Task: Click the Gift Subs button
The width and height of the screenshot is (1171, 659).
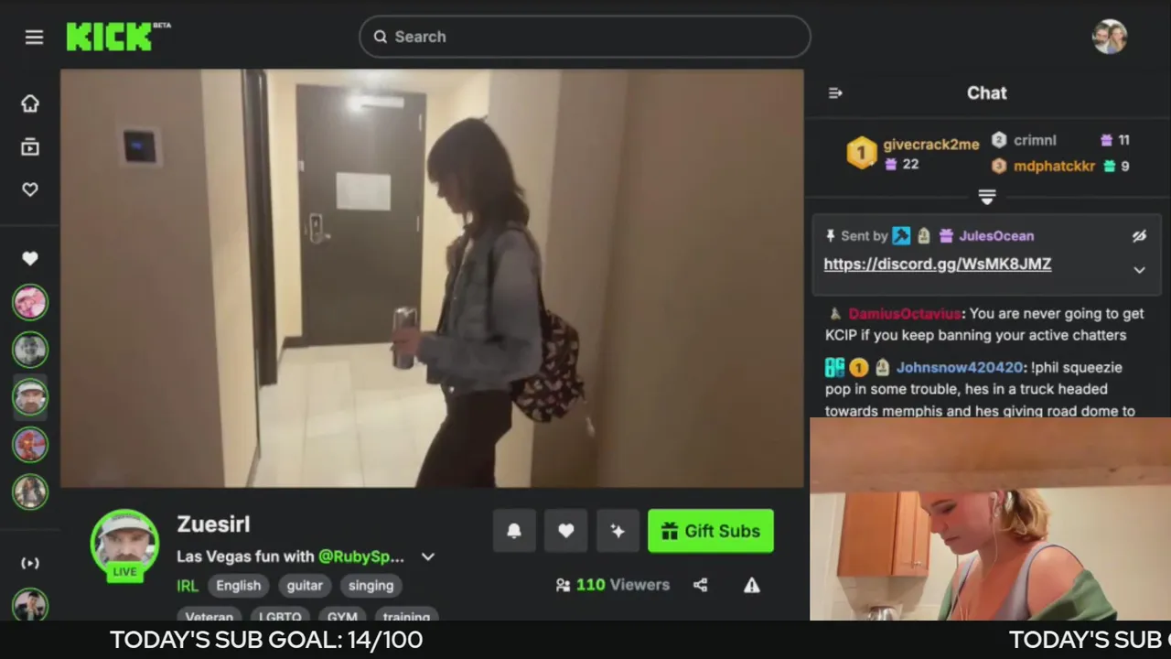Action: 711,531
